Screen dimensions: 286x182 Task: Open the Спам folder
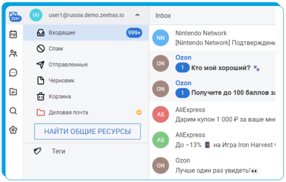point(86,48)
